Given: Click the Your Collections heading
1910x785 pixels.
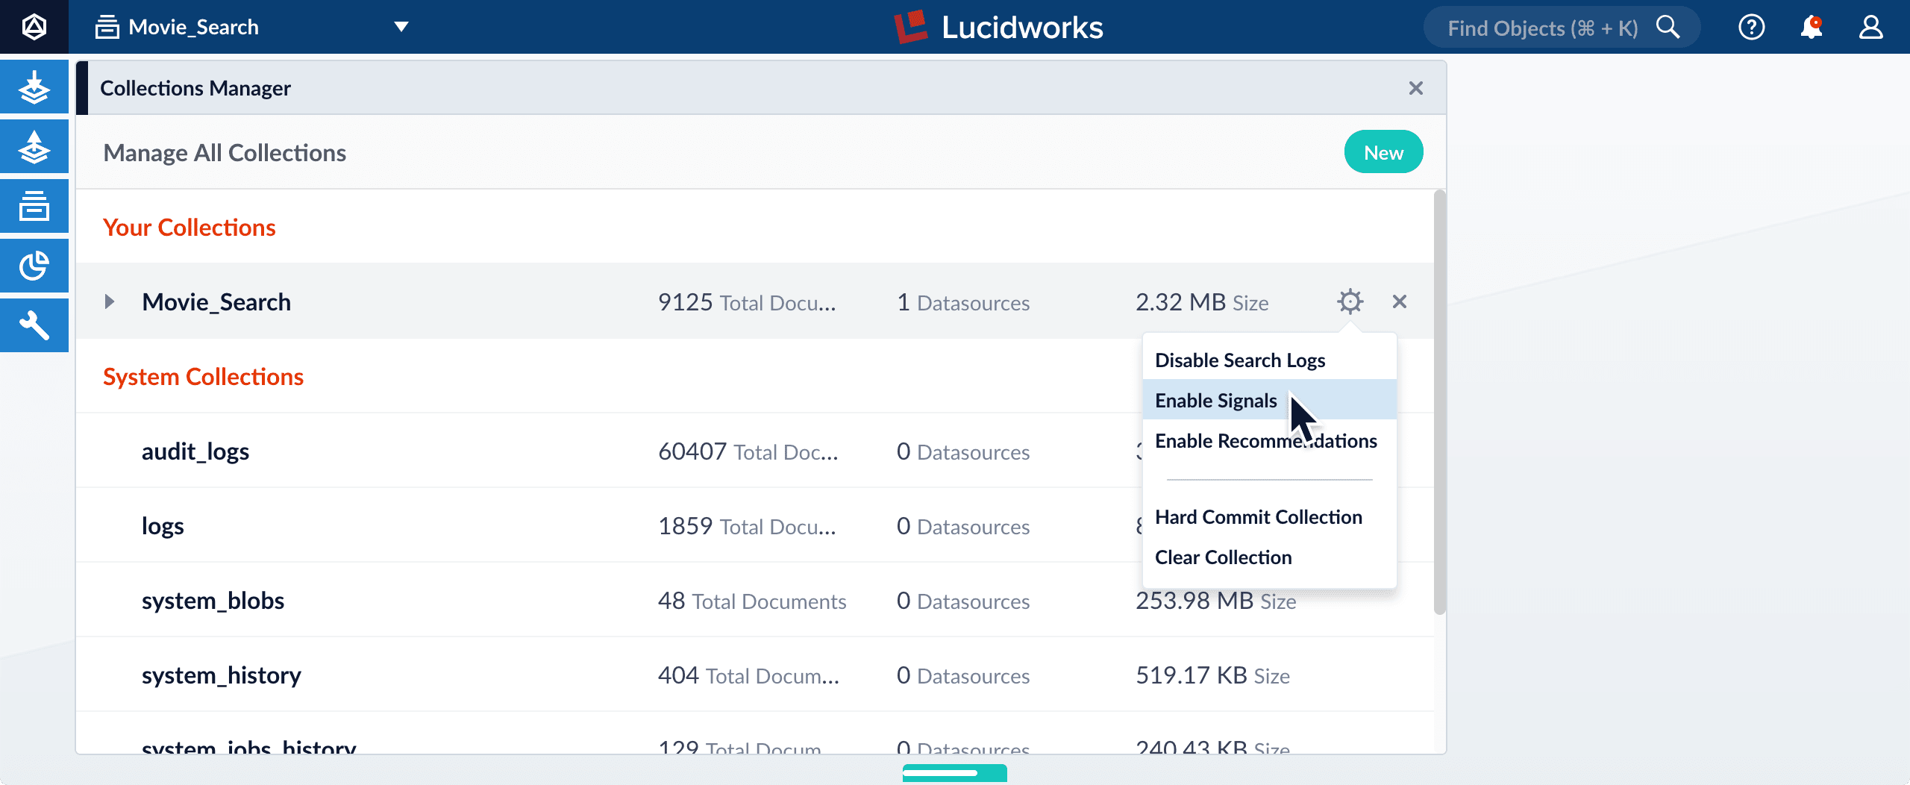Looking at the screenshot, I should (x=190, y=228).
